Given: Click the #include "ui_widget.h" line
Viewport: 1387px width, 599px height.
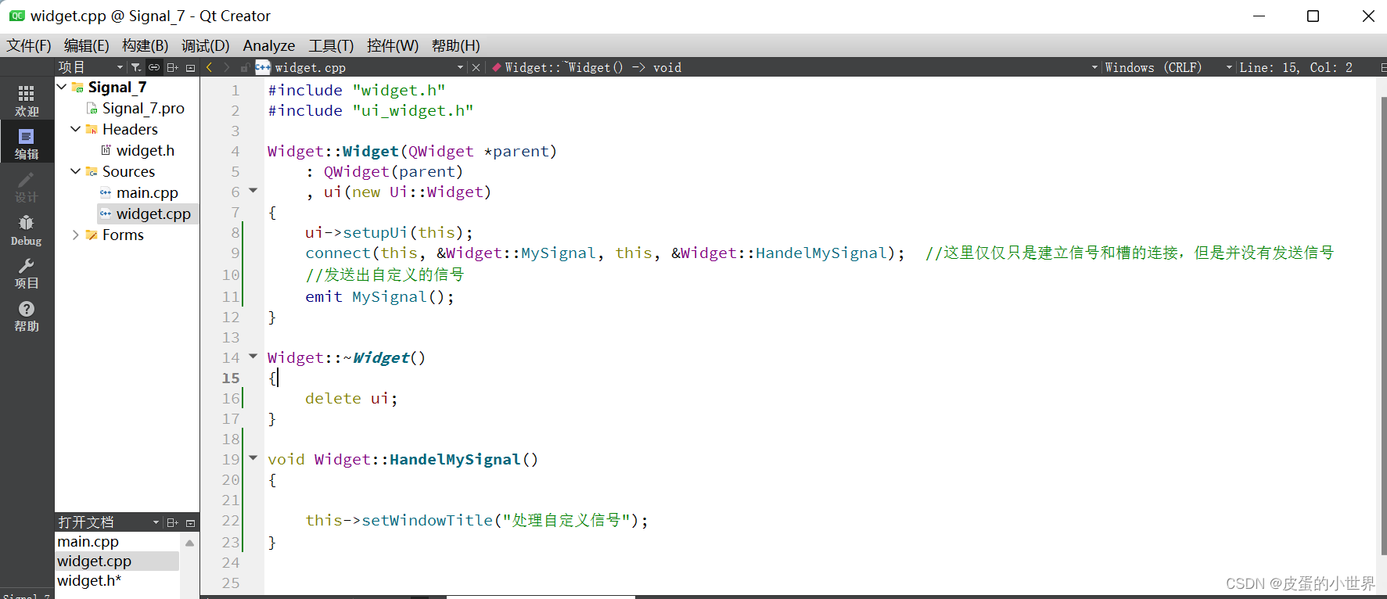Looking at the screenshot, I should (370, 110).
